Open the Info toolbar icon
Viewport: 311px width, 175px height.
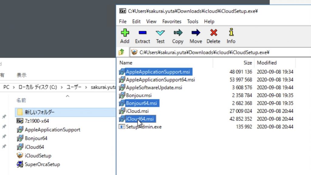point(231,32)
